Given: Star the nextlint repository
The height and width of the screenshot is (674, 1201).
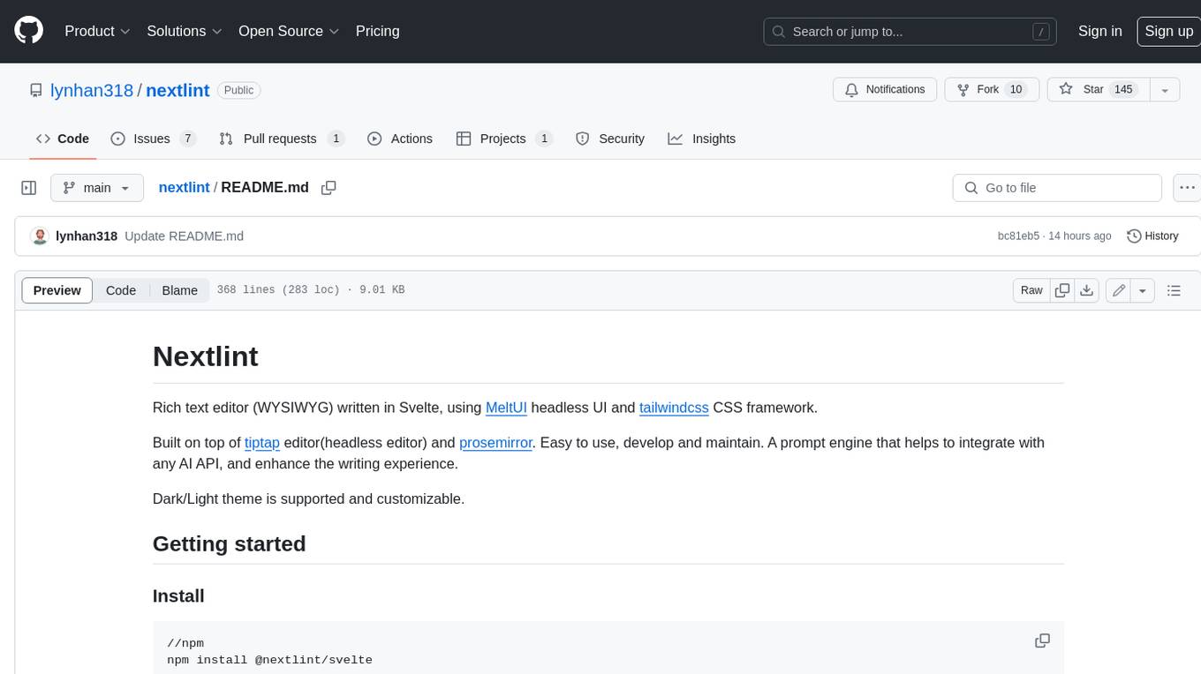Looking at the screenshot, I should (1098, 90).
